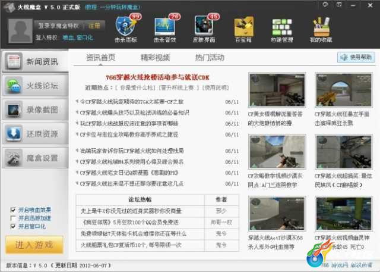
Task: Open the 教程 一分钟玩转魔盒 tutorial link
Action: [112, 7]
